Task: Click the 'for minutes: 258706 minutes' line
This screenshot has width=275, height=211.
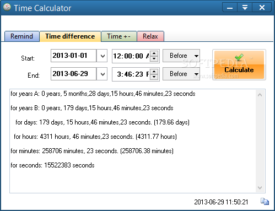Action: coord(92,151)
